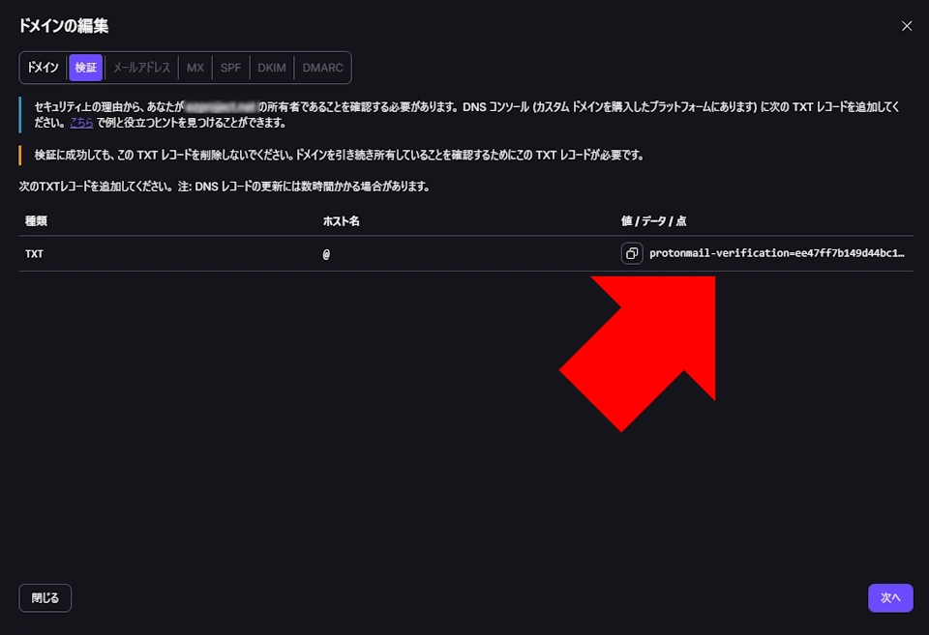The width and height of the screenshot is (929, 635).
Task: Click the TXT record type label
Action: point(34,253)
